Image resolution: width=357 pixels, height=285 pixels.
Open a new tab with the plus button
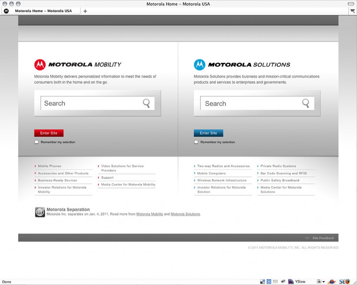(x=85, y=11)
